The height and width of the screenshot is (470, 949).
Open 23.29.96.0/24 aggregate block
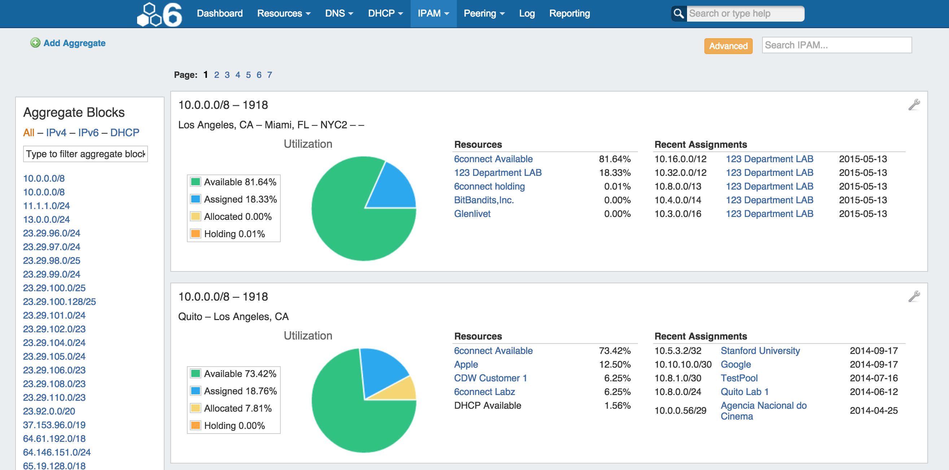[52, 233]
